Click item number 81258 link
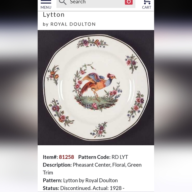 (x=66, y=157)
